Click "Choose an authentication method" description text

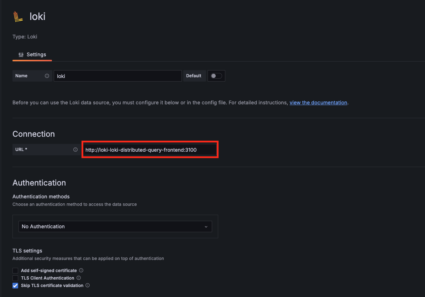click(74, 204)
